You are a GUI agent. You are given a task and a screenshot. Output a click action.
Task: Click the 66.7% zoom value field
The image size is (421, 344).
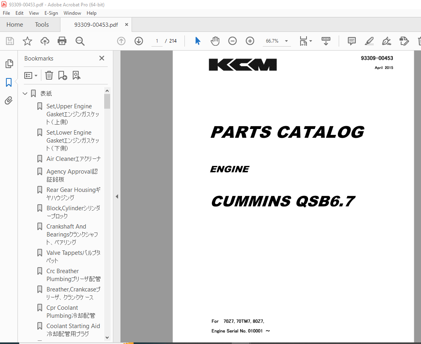272,41
